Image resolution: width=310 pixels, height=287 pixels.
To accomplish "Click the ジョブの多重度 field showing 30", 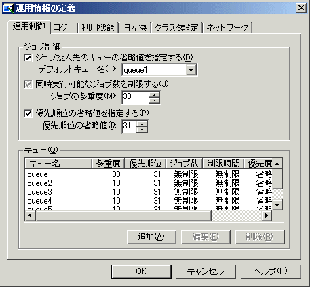I will tap(136, 98).
